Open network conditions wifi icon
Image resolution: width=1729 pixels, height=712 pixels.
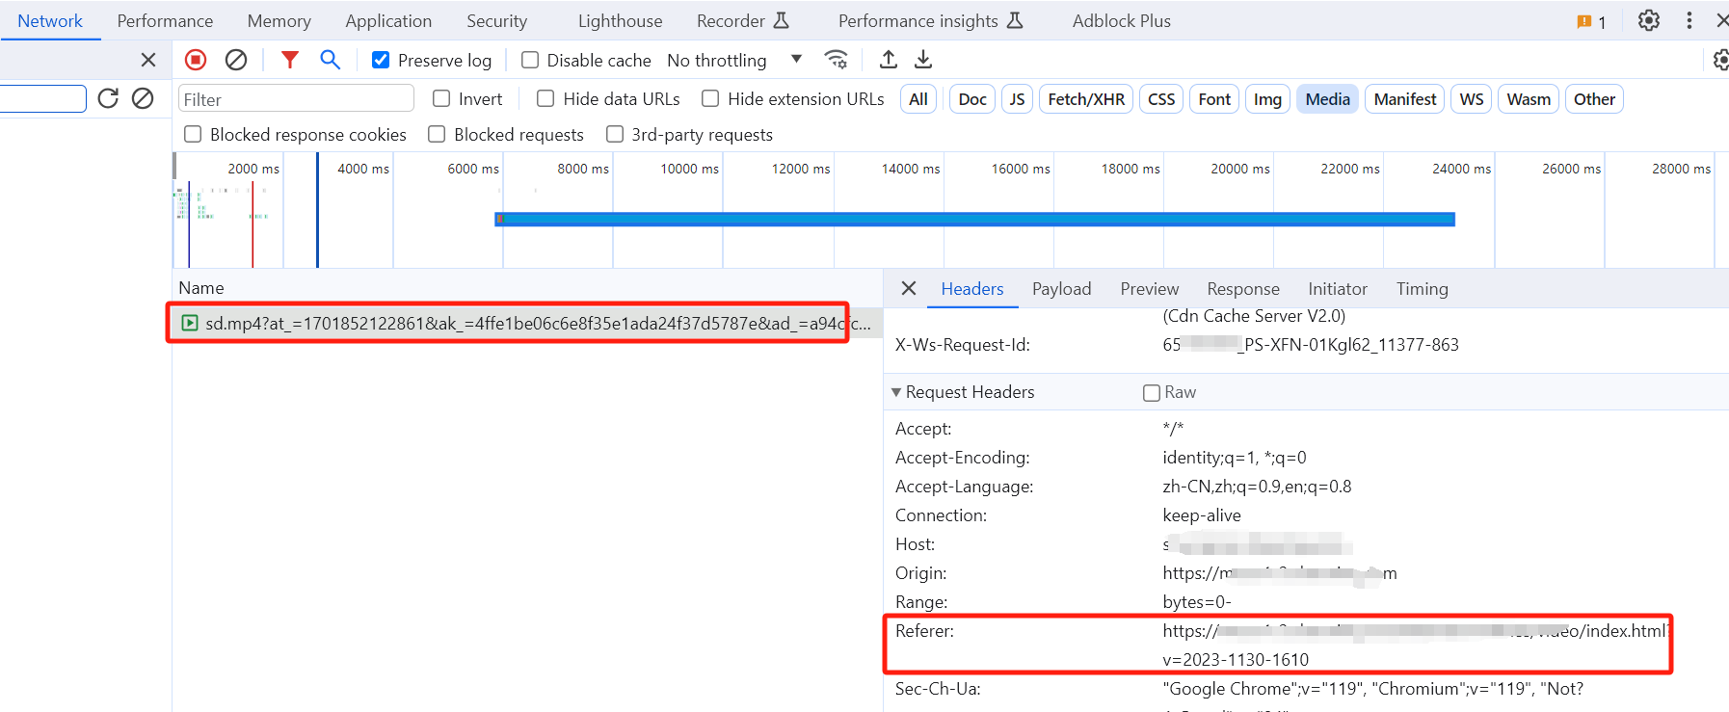coord(837,60)
